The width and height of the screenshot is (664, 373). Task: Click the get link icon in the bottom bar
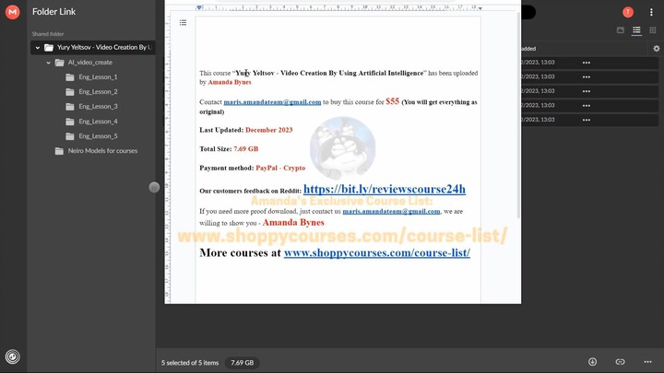pos(620,362)
